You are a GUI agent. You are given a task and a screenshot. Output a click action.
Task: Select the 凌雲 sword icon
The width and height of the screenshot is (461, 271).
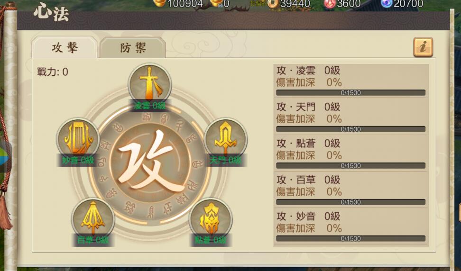coord(150,84)
